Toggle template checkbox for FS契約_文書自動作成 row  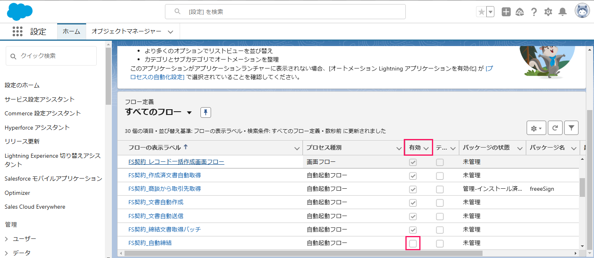pos(440,203)
